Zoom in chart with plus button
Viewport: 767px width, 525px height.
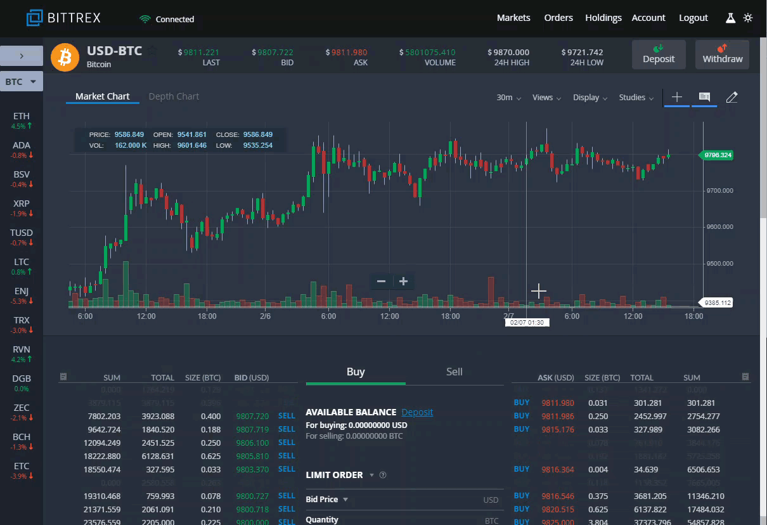click(x=403, y=282)
